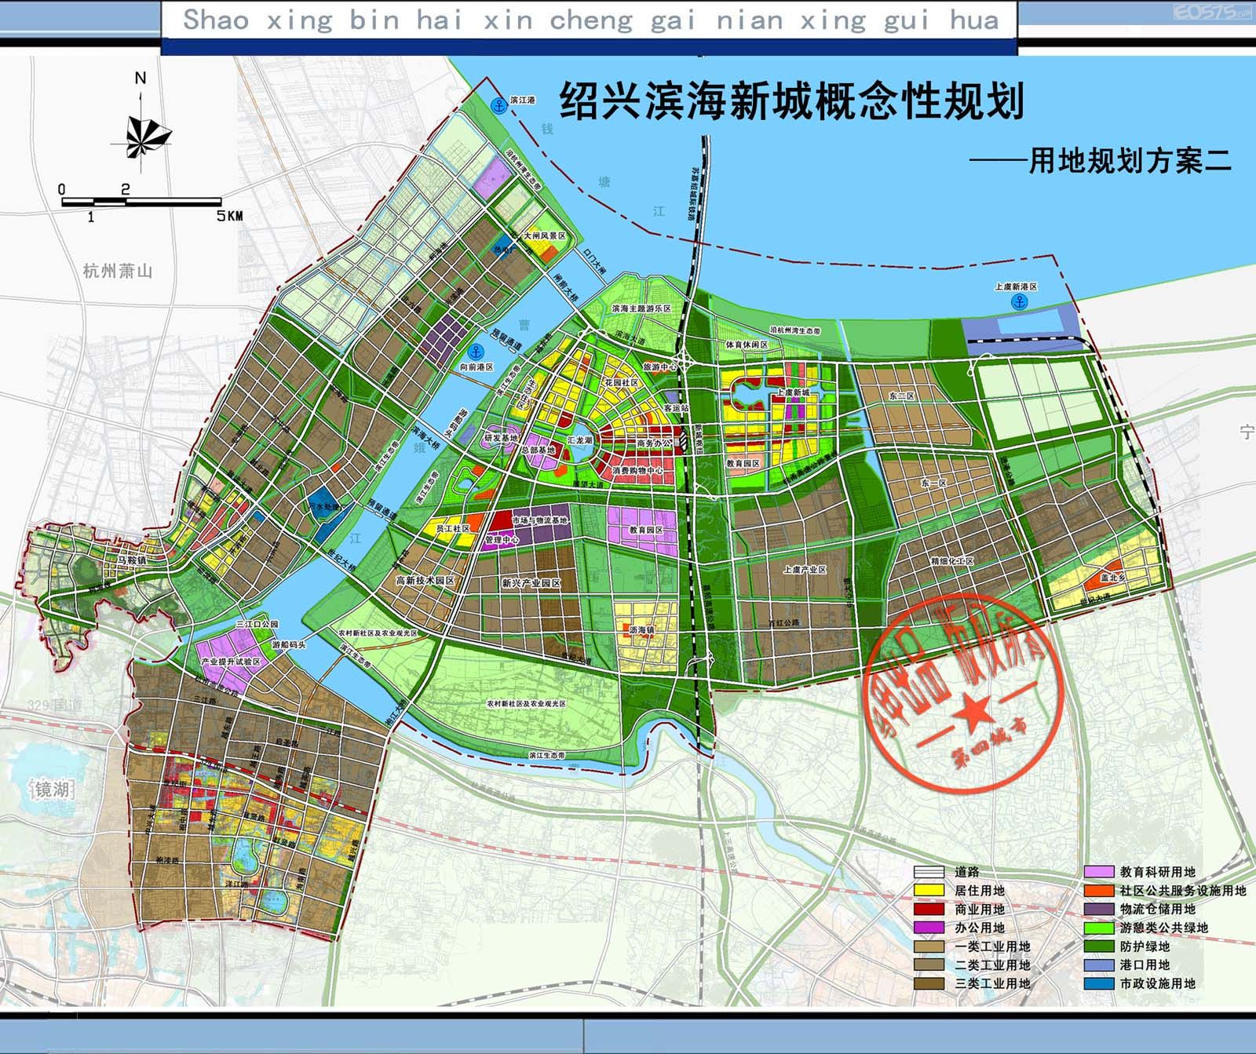The width and height of the screenshot is (1256, 1054).
Task: Click the 体育休闲区 label
Action: 747,344
